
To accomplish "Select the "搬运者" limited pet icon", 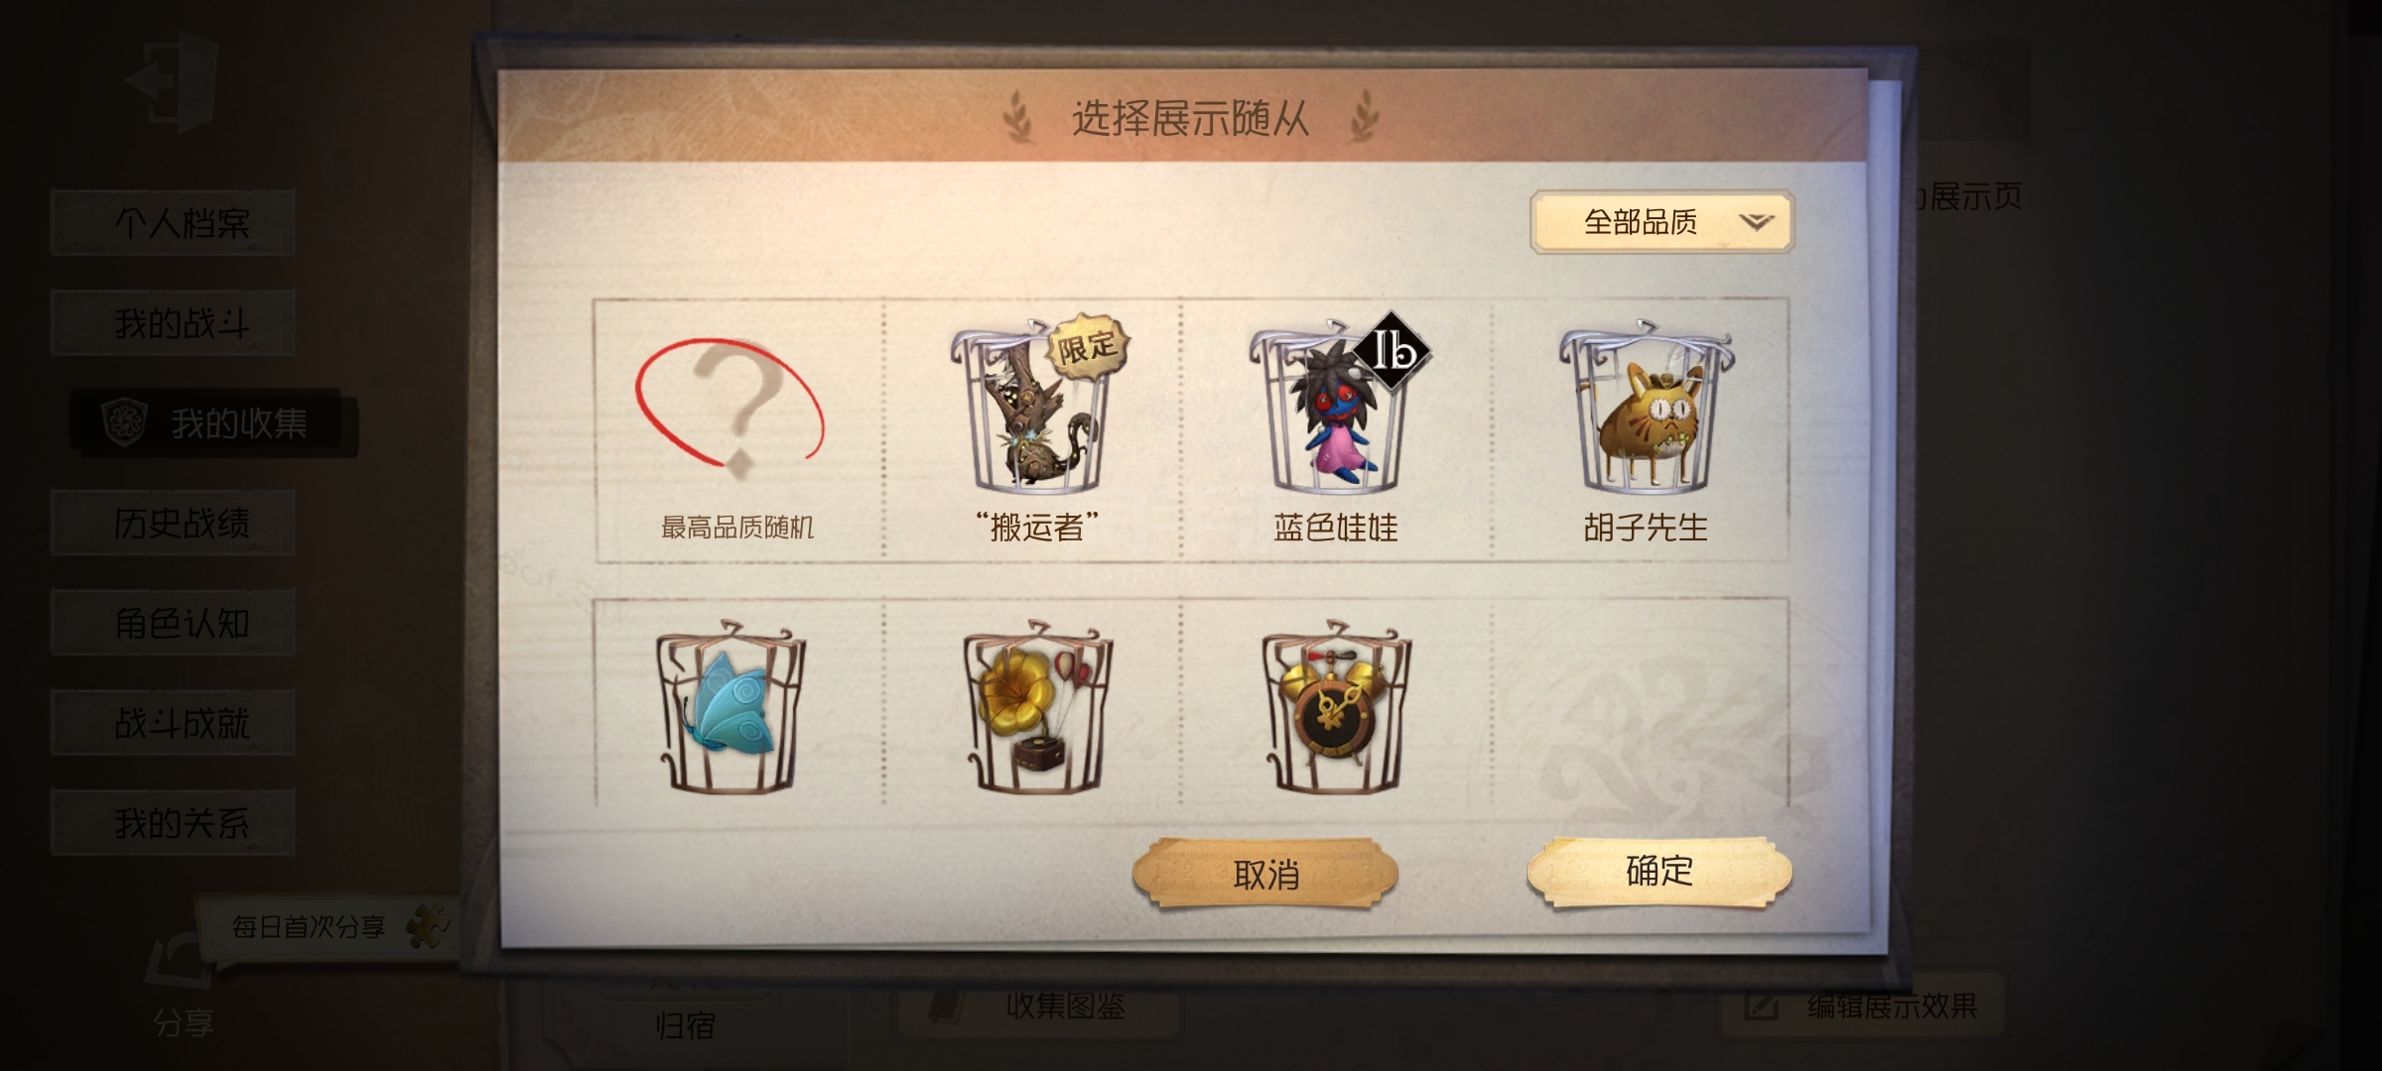I will click(x=1037, y=407).
